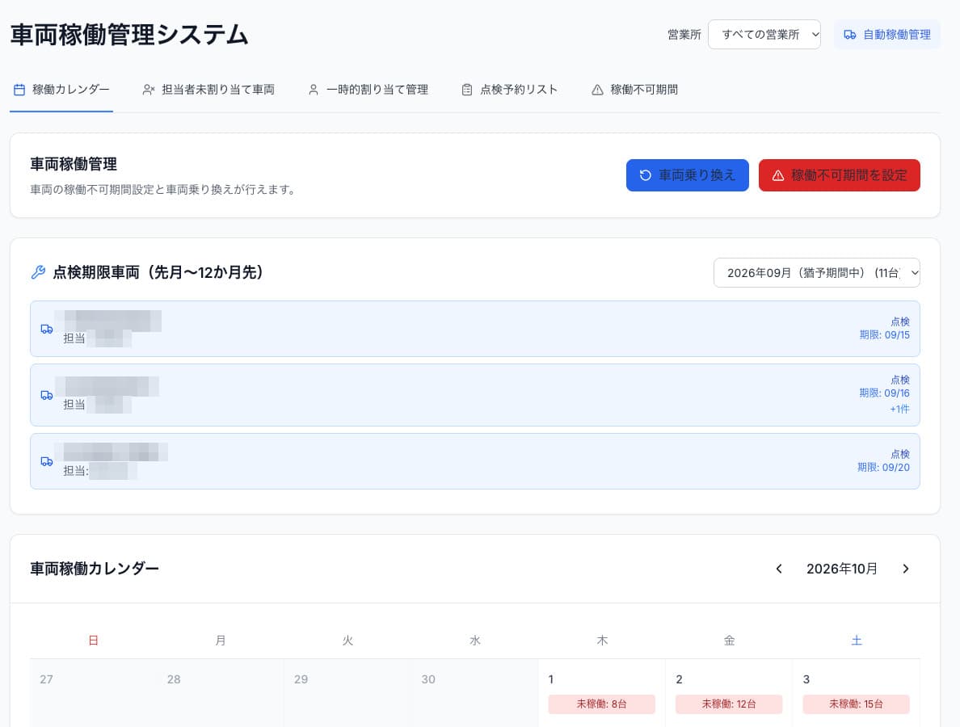Image resolution: width=960 pixels, height=727 pixels.
Task: Open the 一時的割り当て管理 tab
Action: tap(368, 90)
